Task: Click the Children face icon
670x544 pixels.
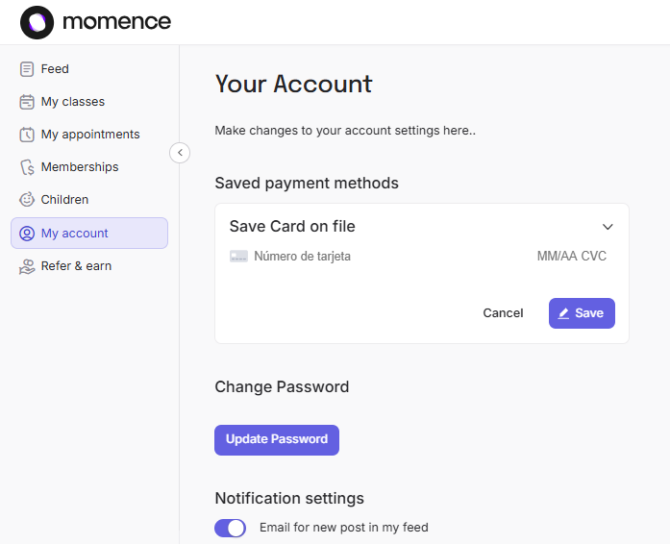Action: point(27,200)
